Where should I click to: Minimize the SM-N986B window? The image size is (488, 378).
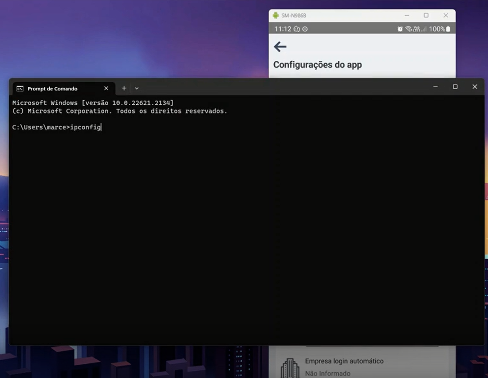(x=407, y=15)
